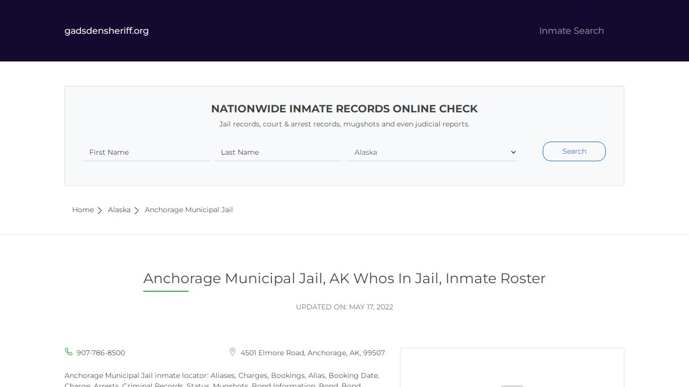Open the gadsdensheriff.org site logo link
Screen dimensions: 689x387
106,31
